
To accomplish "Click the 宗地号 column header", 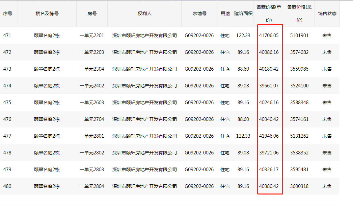I will click(x=200, y=13).
